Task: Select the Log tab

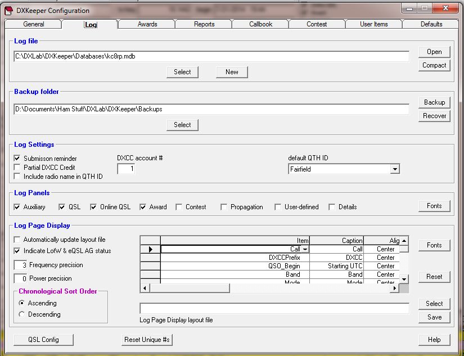Action: 91,25
